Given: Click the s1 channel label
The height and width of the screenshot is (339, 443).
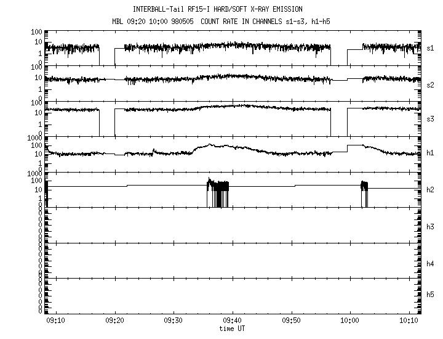Looking at the screenshot, I should tap(431, 47).
